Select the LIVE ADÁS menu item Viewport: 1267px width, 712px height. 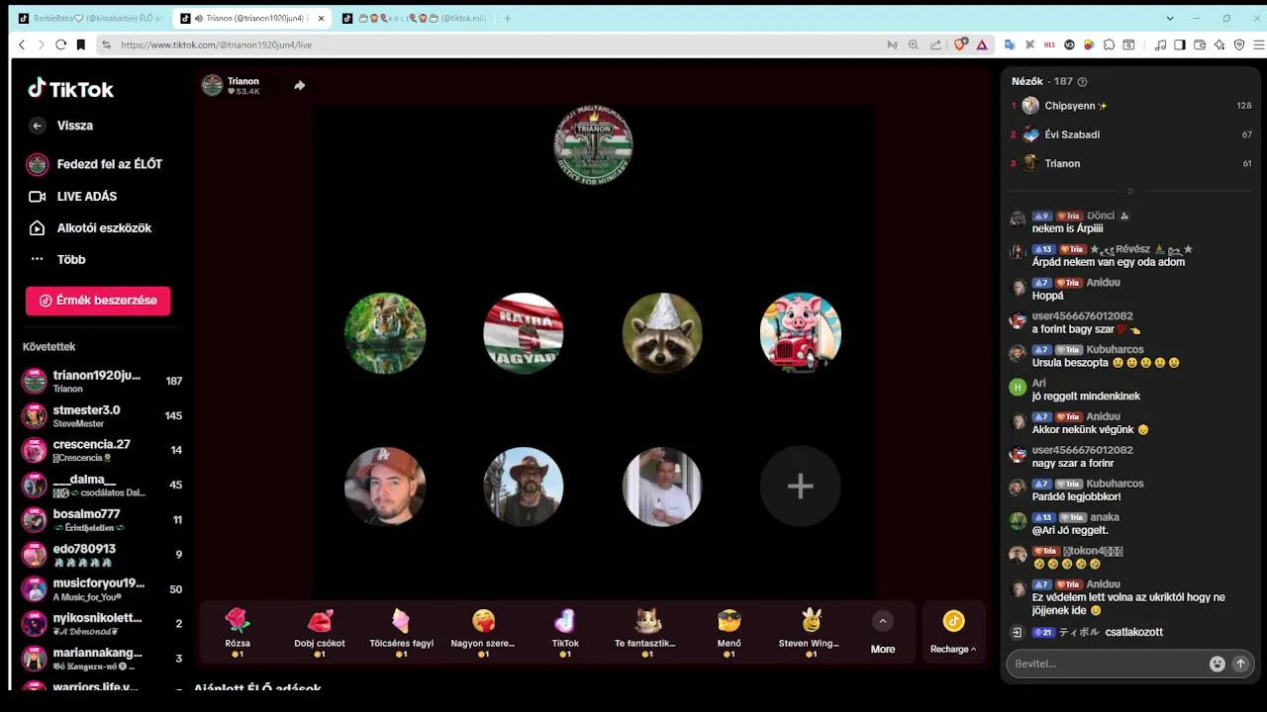[87, 197]
